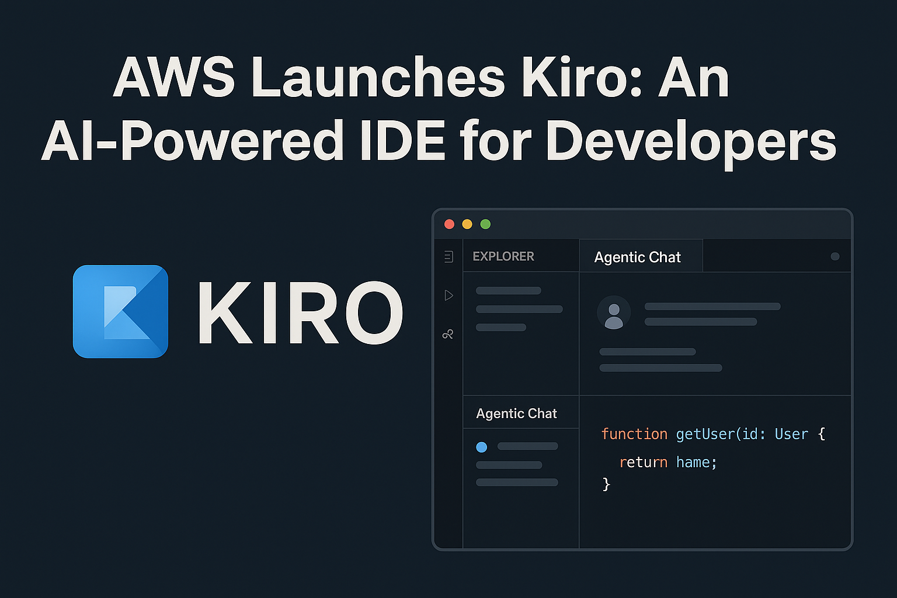The image size is (897, 598).
Task: Click the yellow minimize traffic light
Action: [467, 224]
